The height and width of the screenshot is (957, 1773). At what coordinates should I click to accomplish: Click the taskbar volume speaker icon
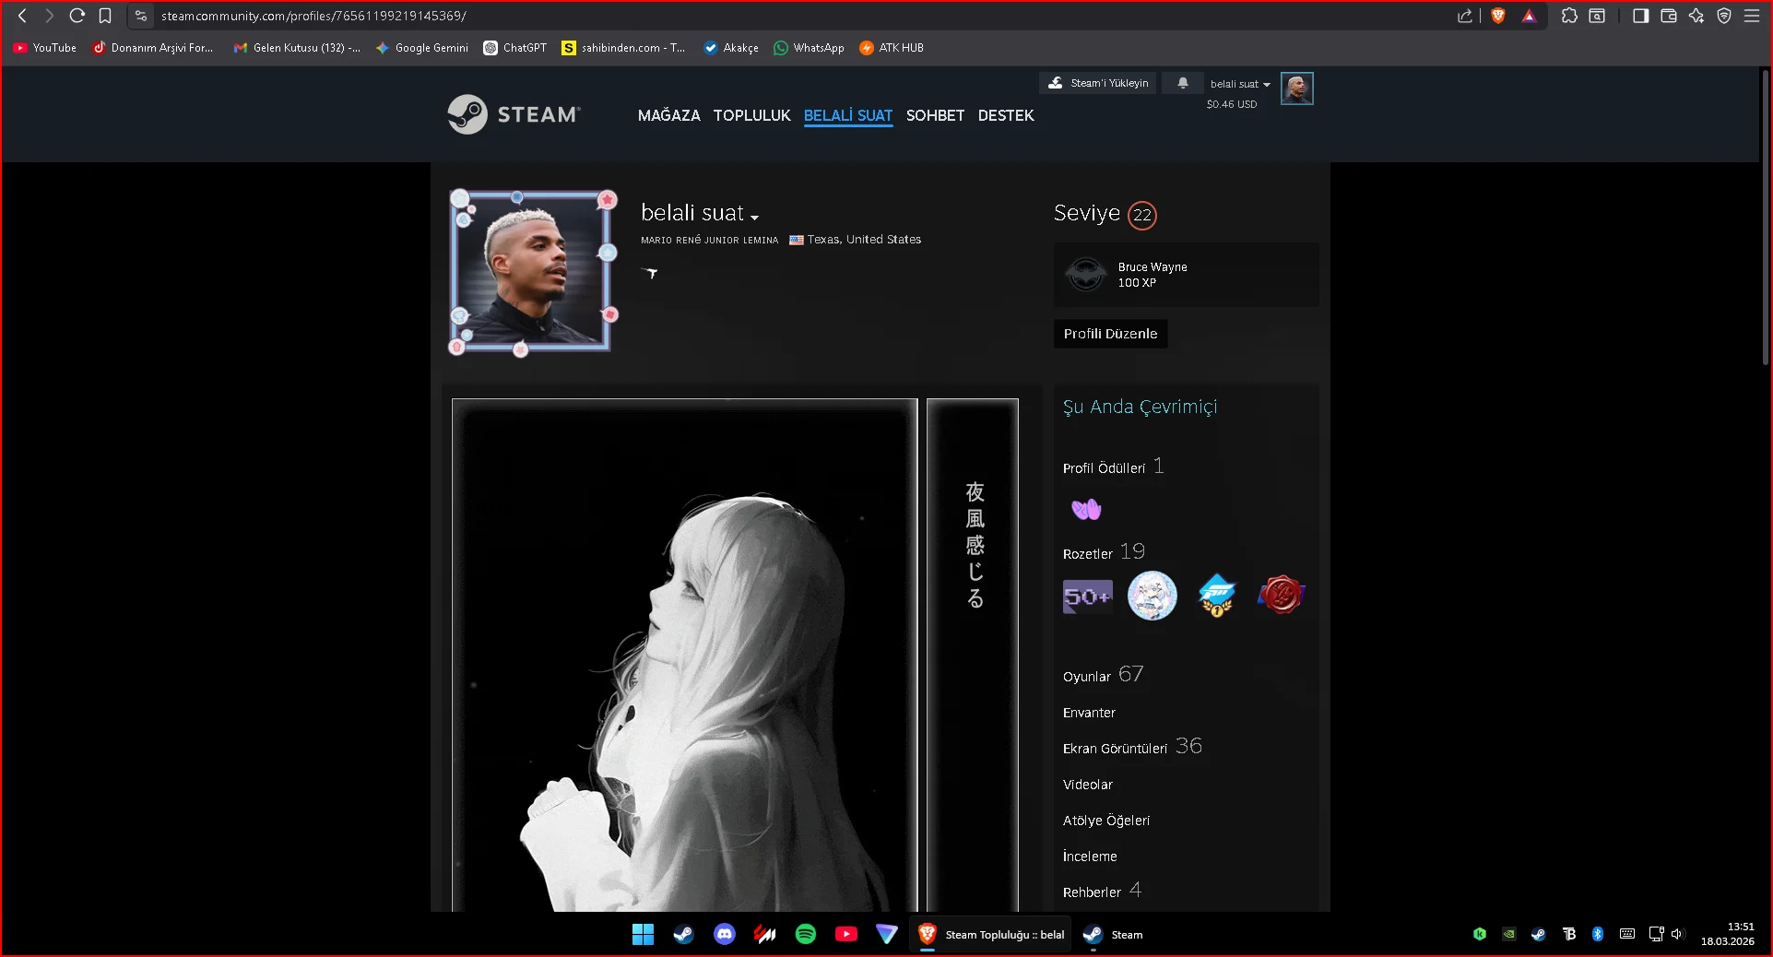coord(1677,934)
